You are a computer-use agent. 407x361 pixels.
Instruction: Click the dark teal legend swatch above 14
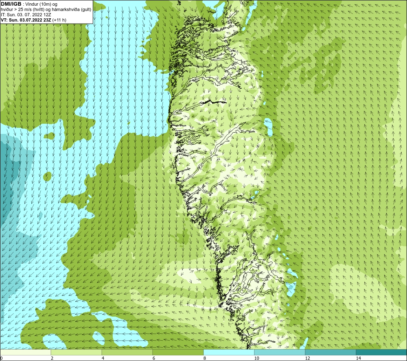coord(381,352)
